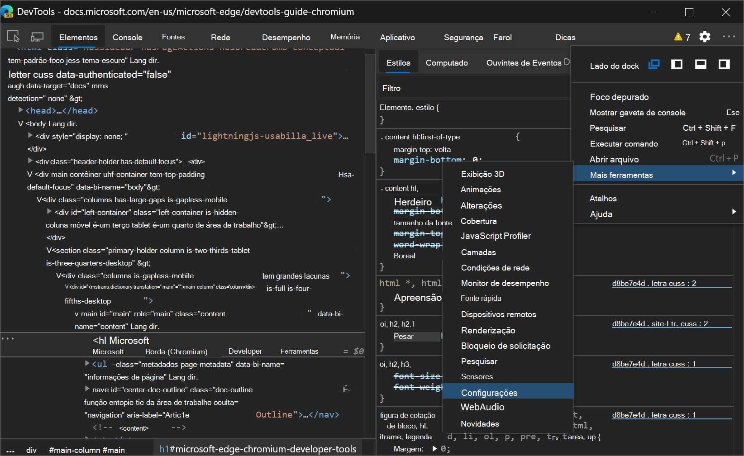Open the Memória tab

tap(345, 37)
